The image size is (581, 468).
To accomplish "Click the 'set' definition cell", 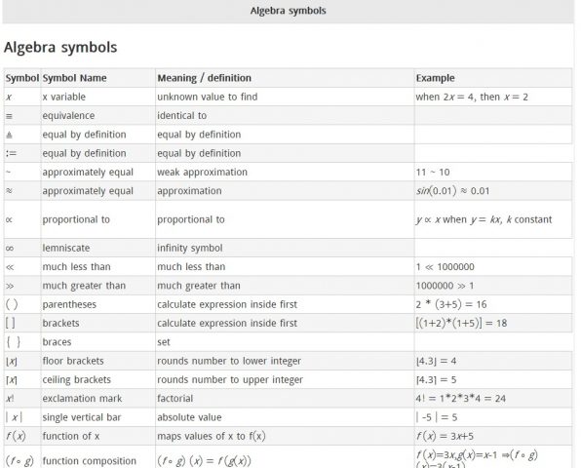I will click(164, 342).
